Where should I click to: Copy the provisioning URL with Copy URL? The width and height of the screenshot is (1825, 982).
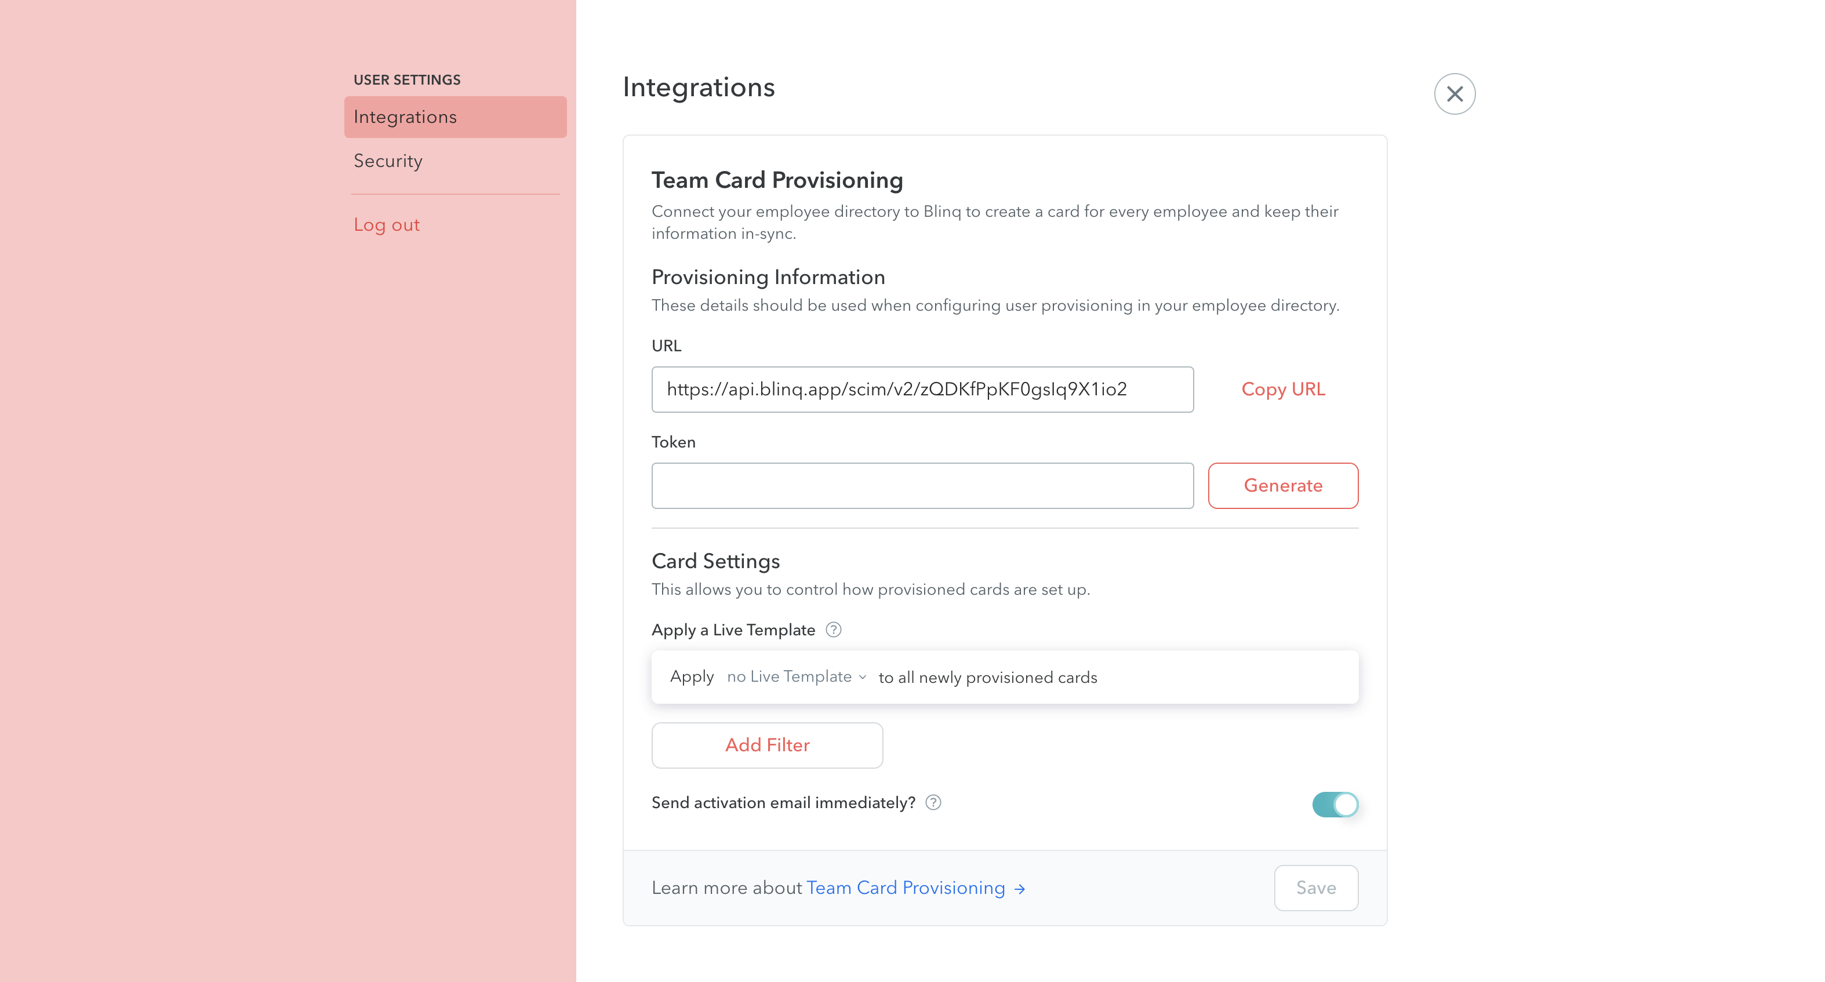click(x=1283, y=389)
